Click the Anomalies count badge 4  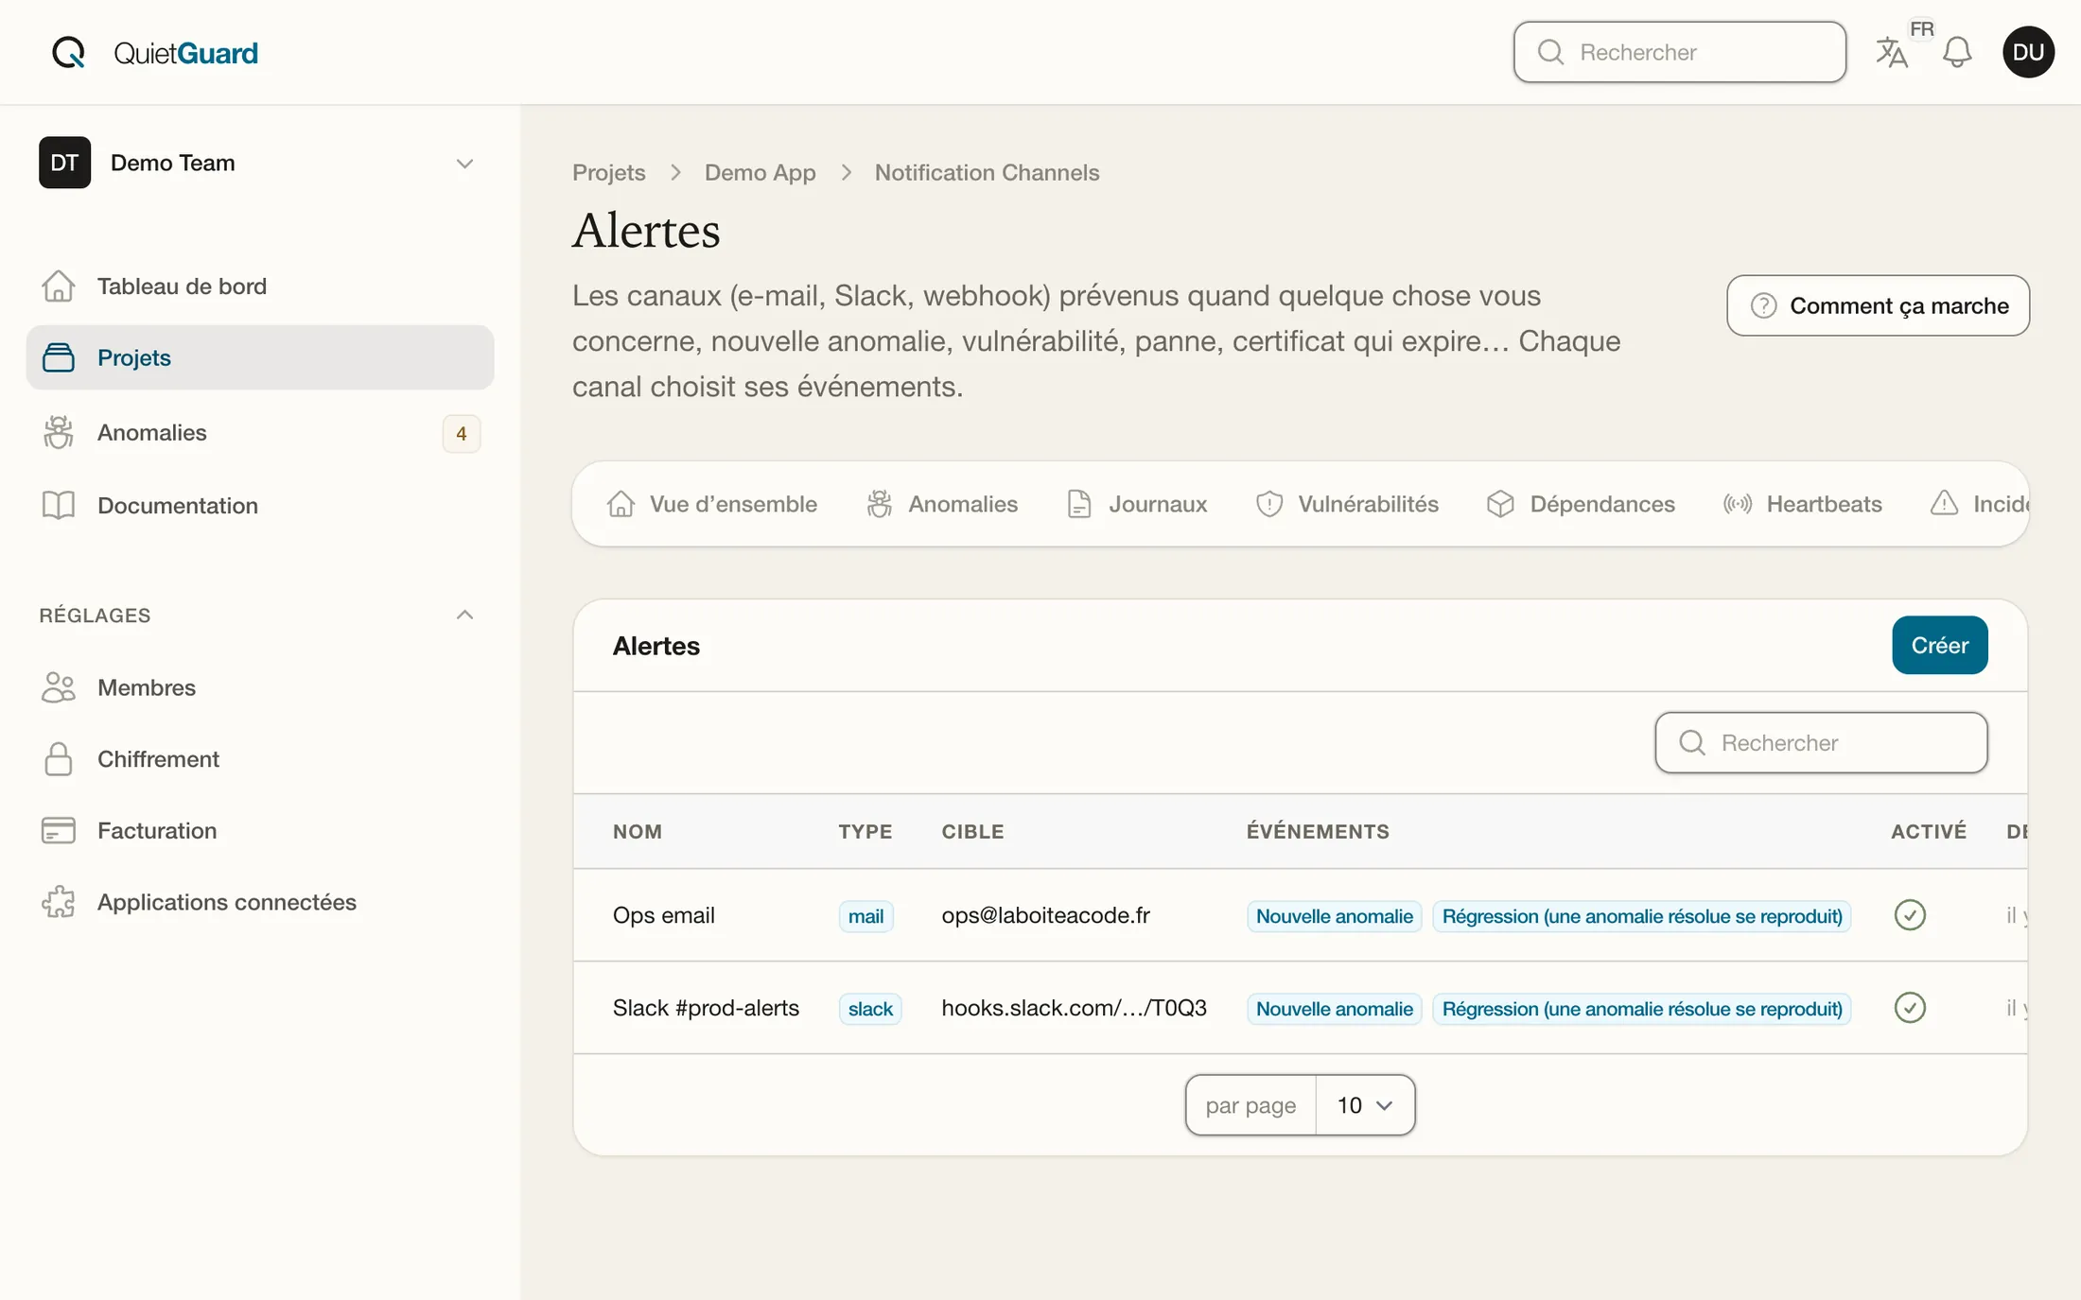click(461, 433)
